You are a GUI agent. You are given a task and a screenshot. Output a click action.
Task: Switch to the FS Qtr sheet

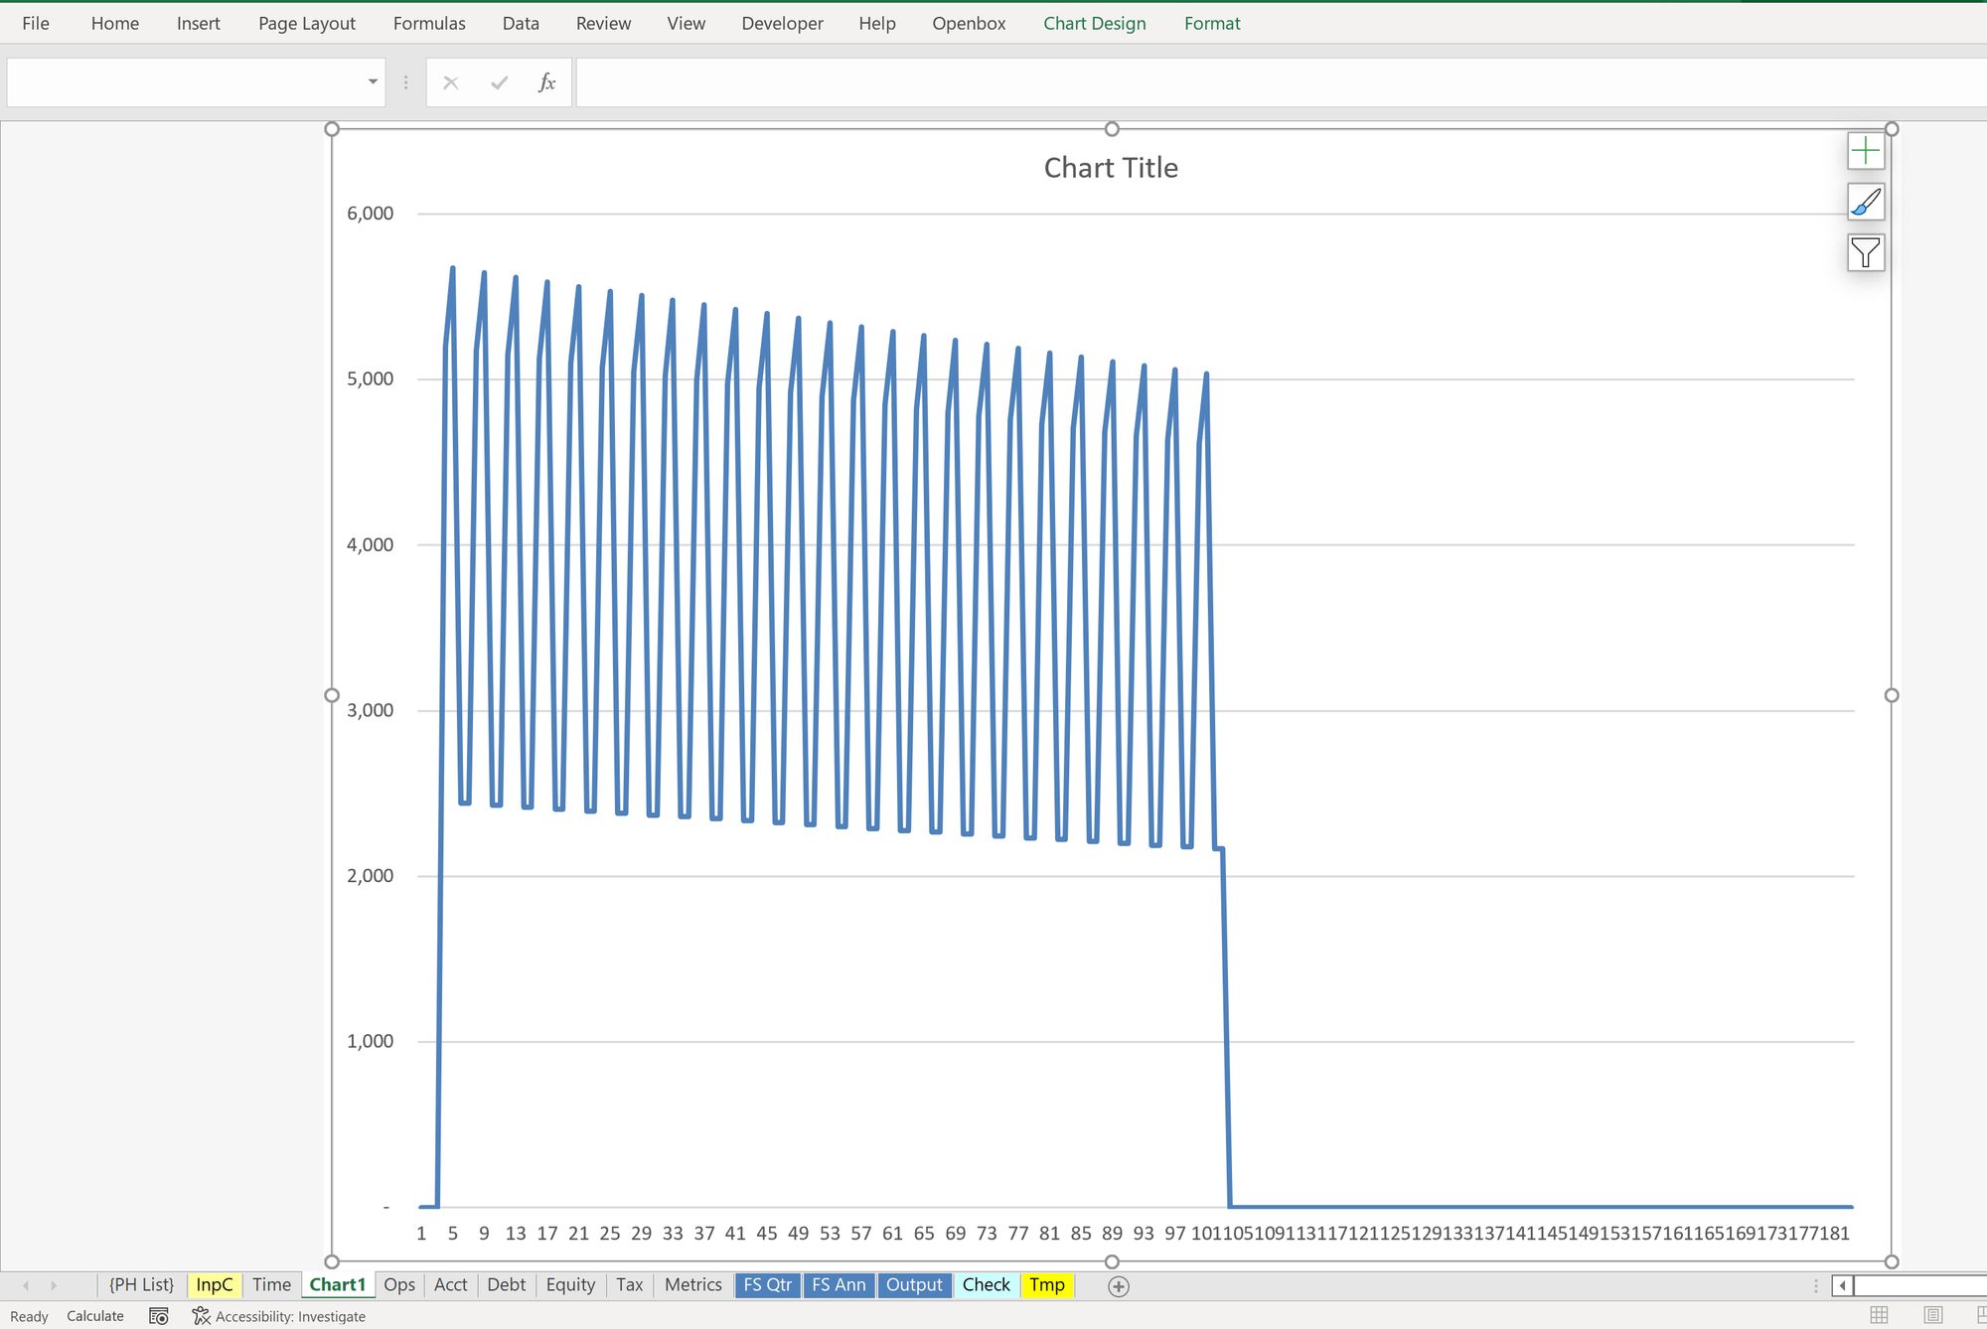click(x=767, y=1284)
